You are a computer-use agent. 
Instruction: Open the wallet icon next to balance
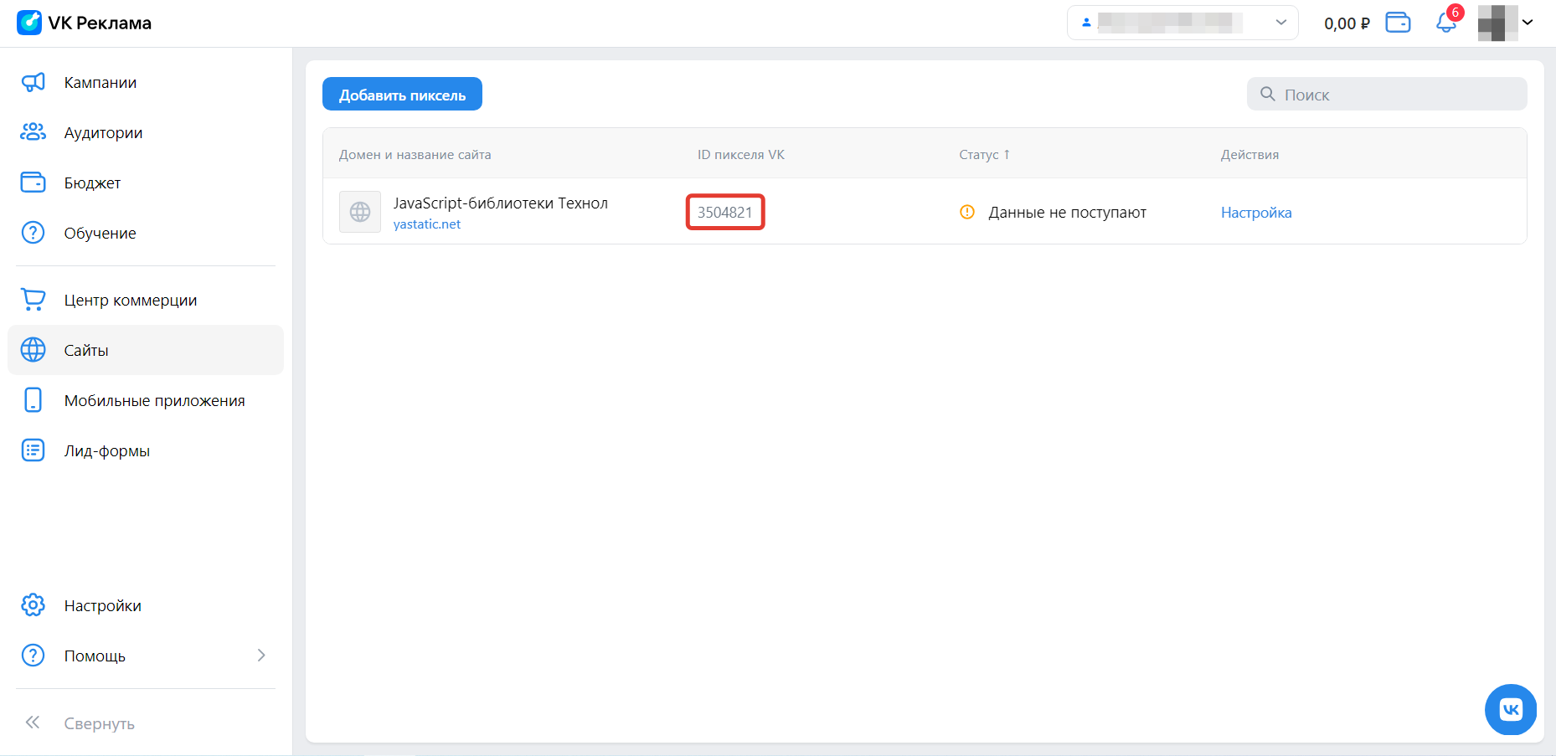(1398, 23)
